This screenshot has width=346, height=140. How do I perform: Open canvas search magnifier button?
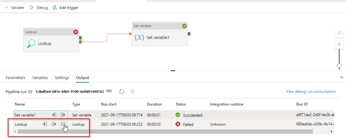[339, 33]
